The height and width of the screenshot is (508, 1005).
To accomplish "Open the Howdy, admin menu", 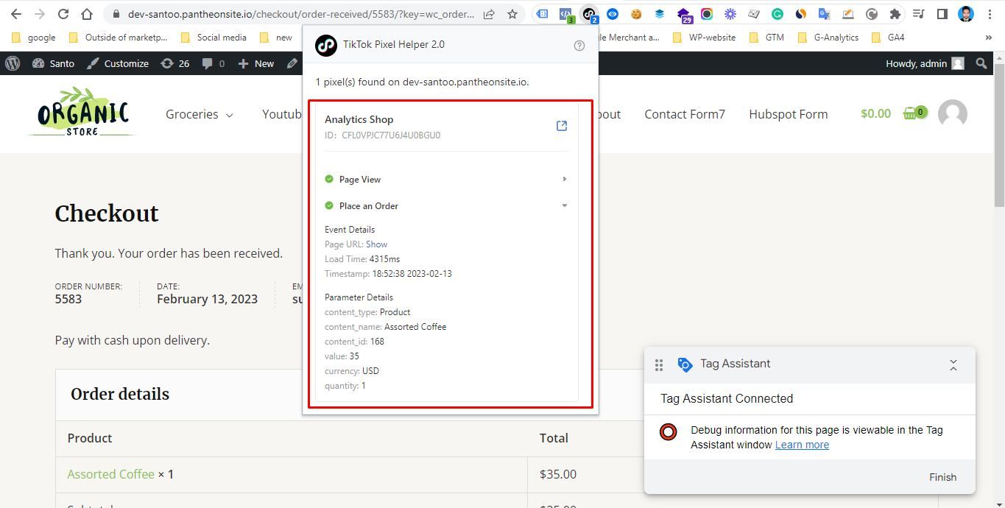I will pos(925,63).
